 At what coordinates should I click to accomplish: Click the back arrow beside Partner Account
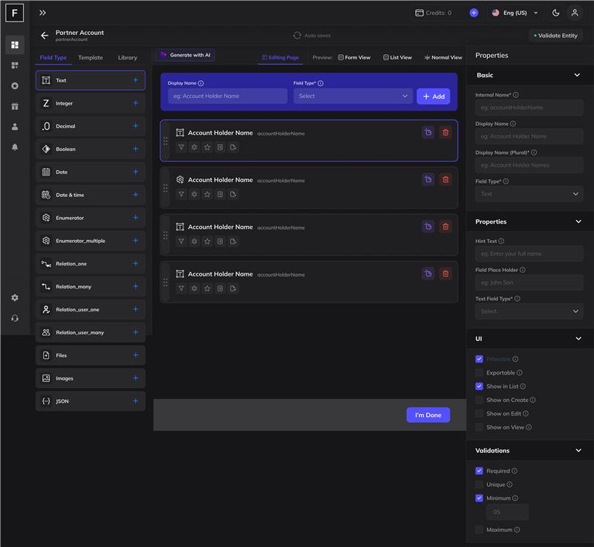(45, 36)
